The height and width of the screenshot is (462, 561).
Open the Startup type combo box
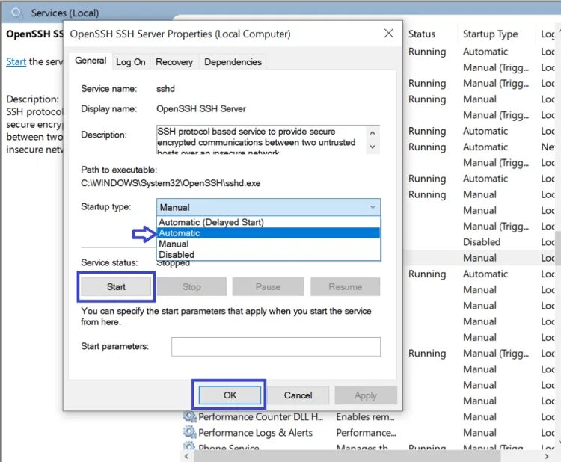tap(269, 207)
